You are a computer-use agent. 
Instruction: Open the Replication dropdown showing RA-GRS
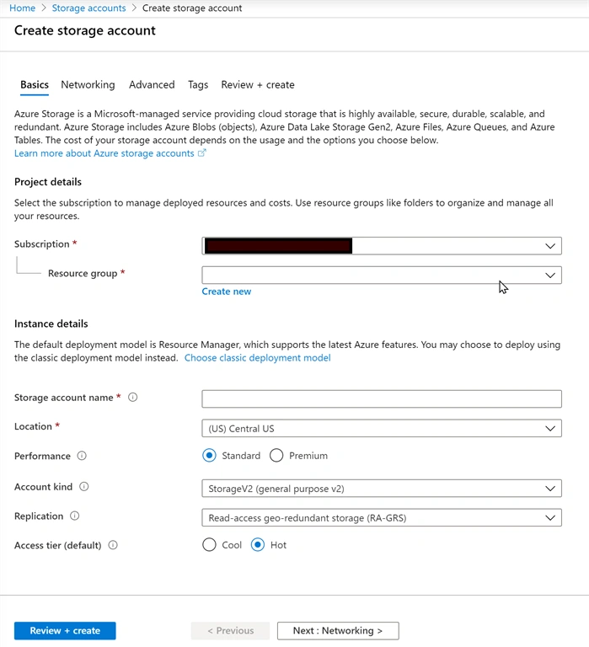point(382,518)
